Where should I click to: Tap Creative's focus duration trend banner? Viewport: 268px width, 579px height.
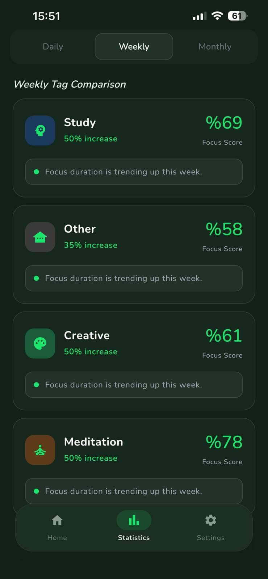point(134,385)
